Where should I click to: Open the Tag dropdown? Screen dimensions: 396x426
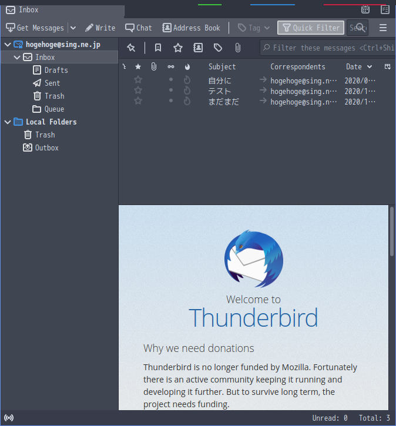254,28
